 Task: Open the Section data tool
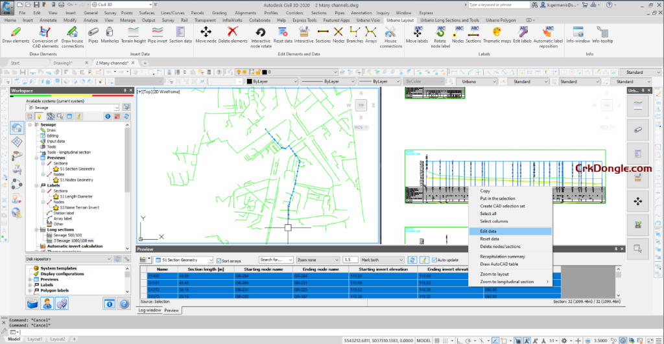[x=180, y=35]
